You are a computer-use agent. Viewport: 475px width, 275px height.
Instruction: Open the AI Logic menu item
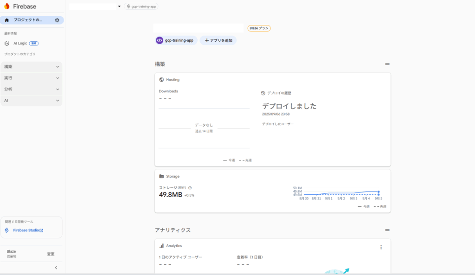[21, 44]
